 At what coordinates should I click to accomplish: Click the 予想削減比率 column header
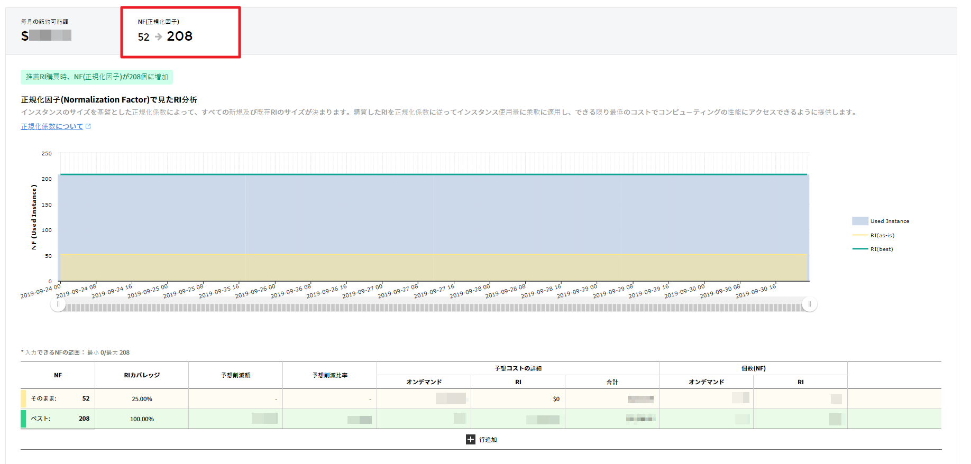pyautogui.click(x=329, y=375)
